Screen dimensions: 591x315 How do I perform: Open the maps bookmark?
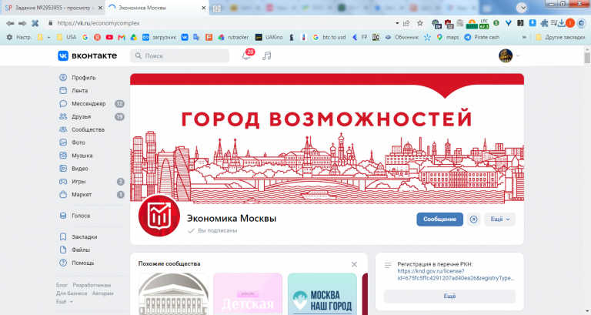448,37
